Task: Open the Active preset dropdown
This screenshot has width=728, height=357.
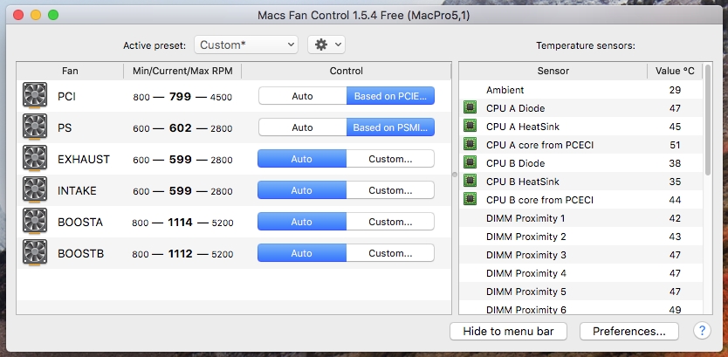Action: point(246,45)
